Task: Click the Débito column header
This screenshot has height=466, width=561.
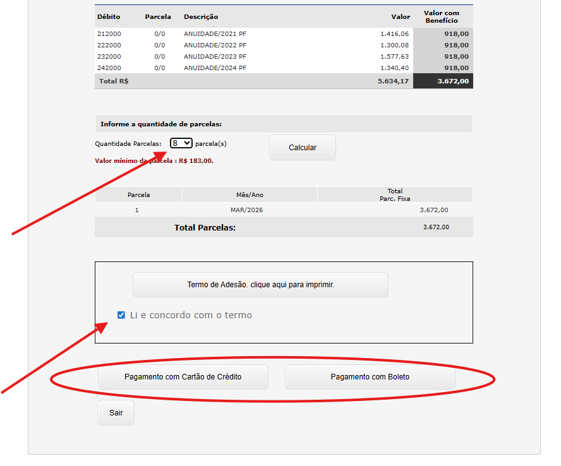Action: pyautogui.click(x=109, y=17)
